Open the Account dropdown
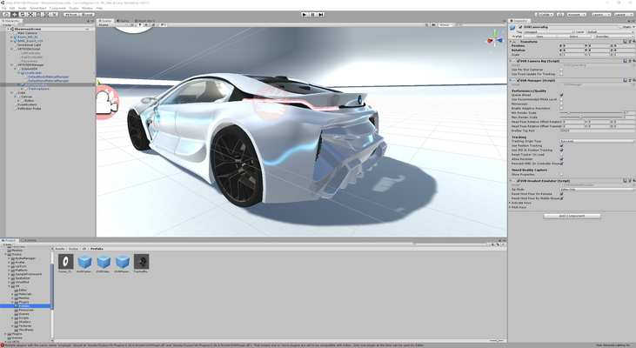Image resolution: width=636 pixels, height=348 pixels. [576, 14]
